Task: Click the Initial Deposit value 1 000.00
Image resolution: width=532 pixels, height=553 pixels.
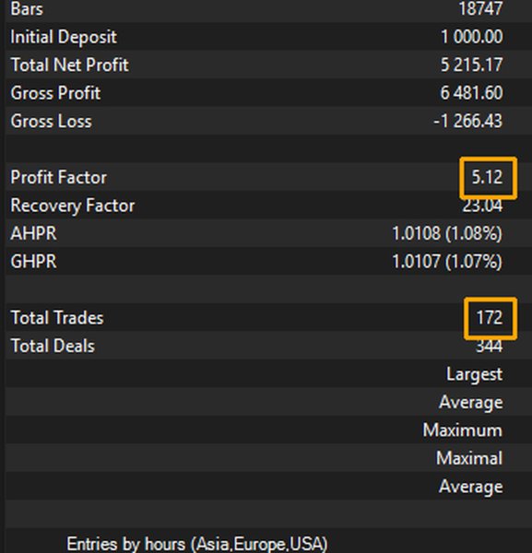Action: point(472,37)
